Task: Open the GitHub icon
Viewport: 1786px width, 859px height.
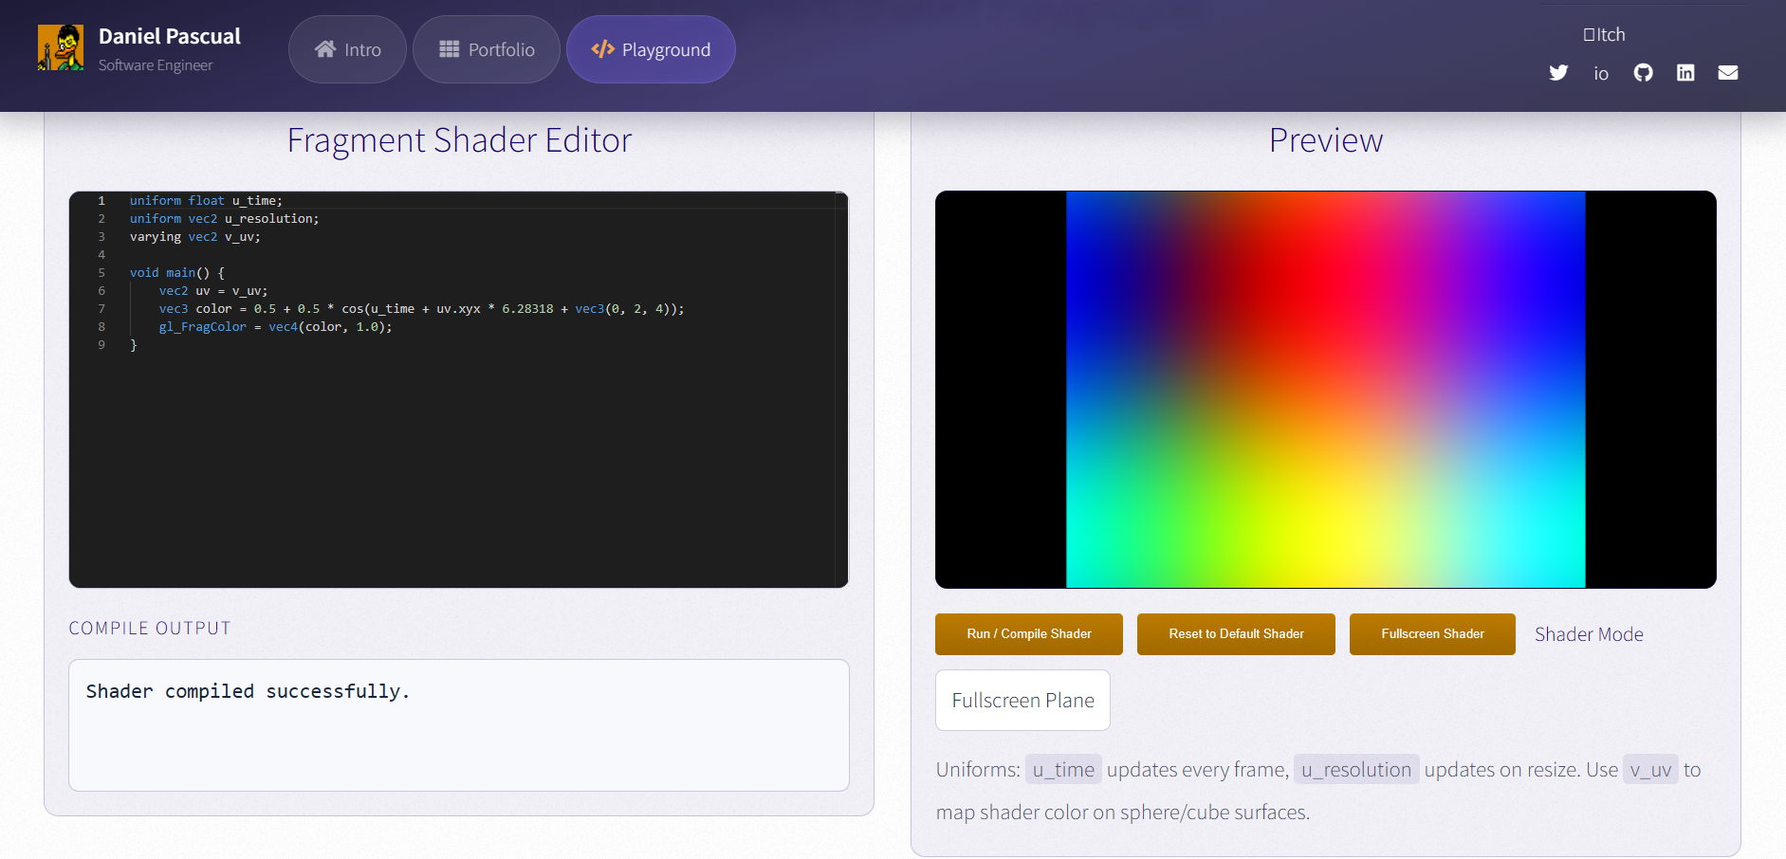Action: tap(1644, 72)
